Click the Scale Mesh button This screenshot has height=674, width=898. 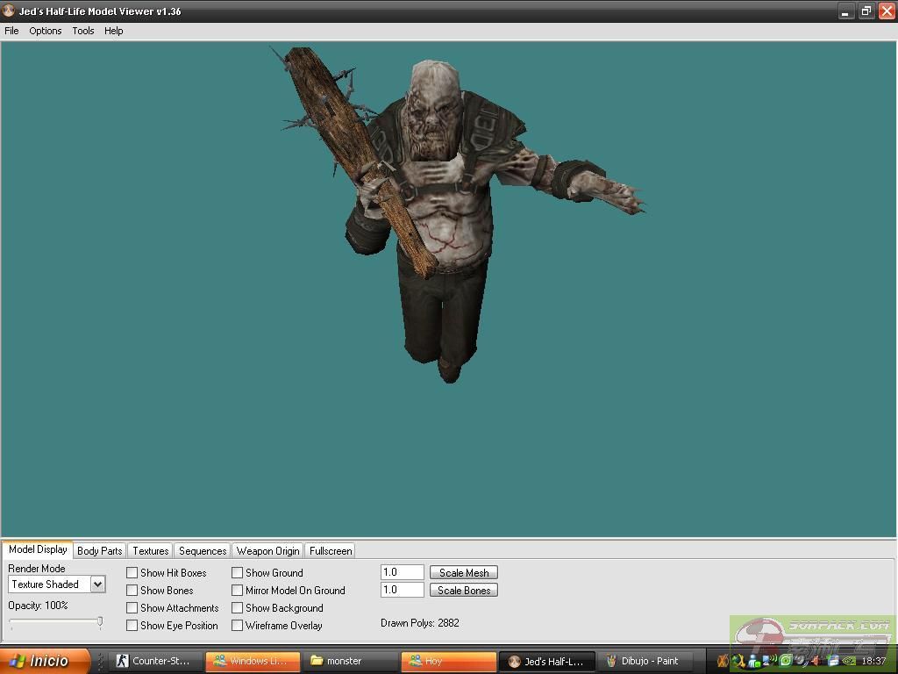coord(464,572)
